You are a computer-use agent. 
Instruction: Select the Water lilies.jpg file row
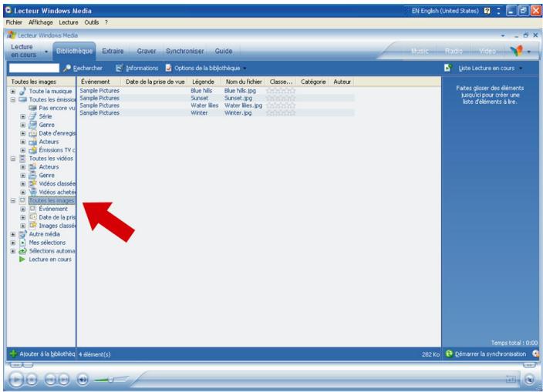[217, 106]
